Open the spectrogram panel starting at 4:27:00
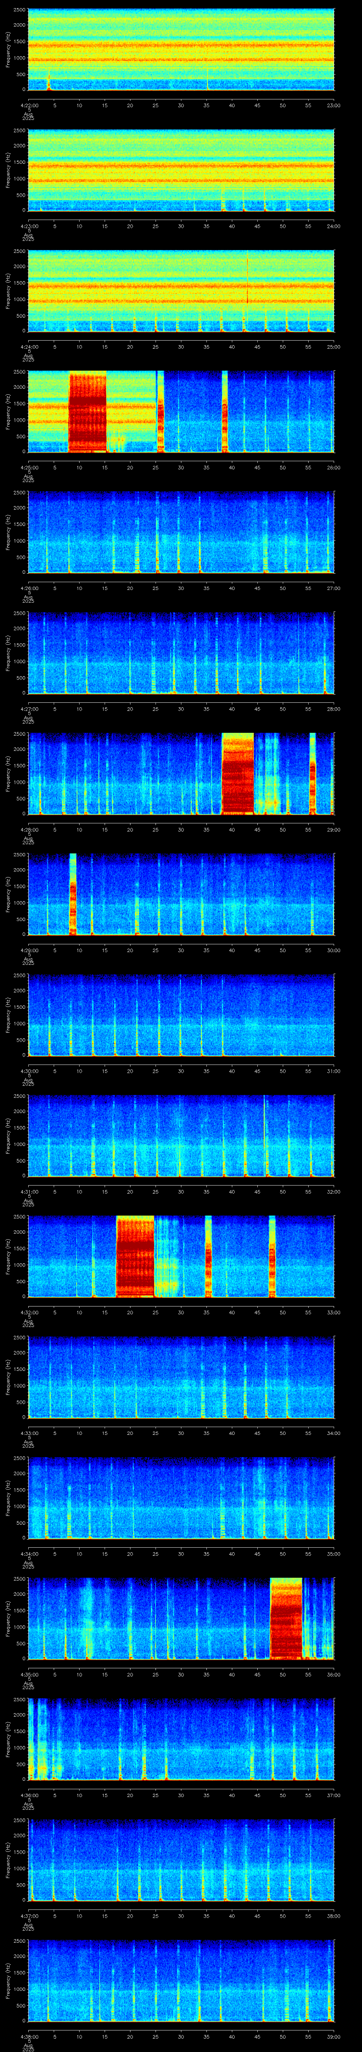Image resolution: width=362 pixels, height=2052 pixels. [181, 653]
